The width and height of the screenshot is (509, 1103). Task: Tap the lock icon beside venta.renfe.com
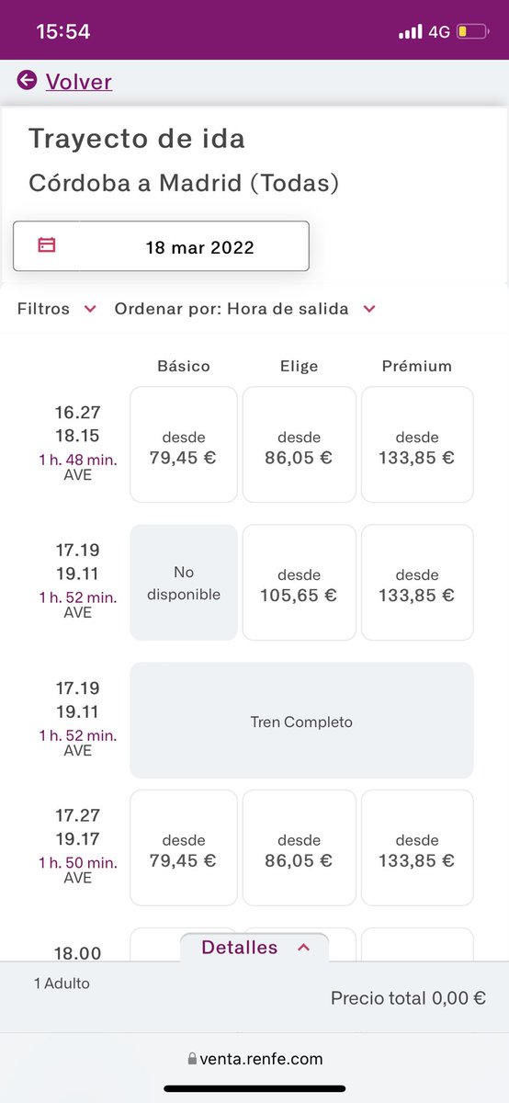click(x=191, y=1059)
